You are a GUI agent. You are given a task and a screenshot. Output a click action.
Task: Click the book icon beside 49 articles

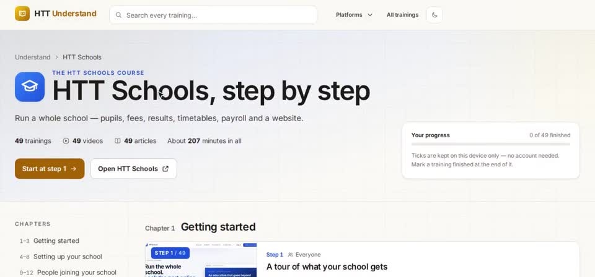point(118,141)
